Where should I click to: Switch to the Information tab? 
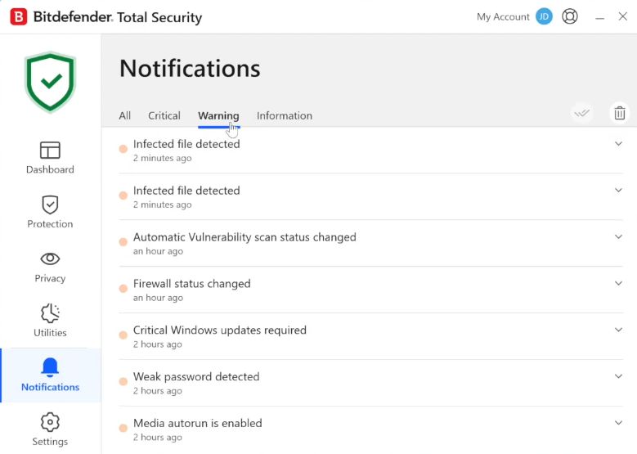pyautogui.click(x=285, y=115)
